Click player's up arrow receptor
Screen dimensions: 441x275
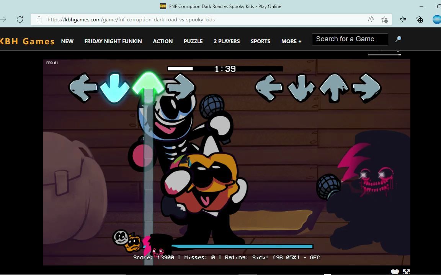click(334, 88)
